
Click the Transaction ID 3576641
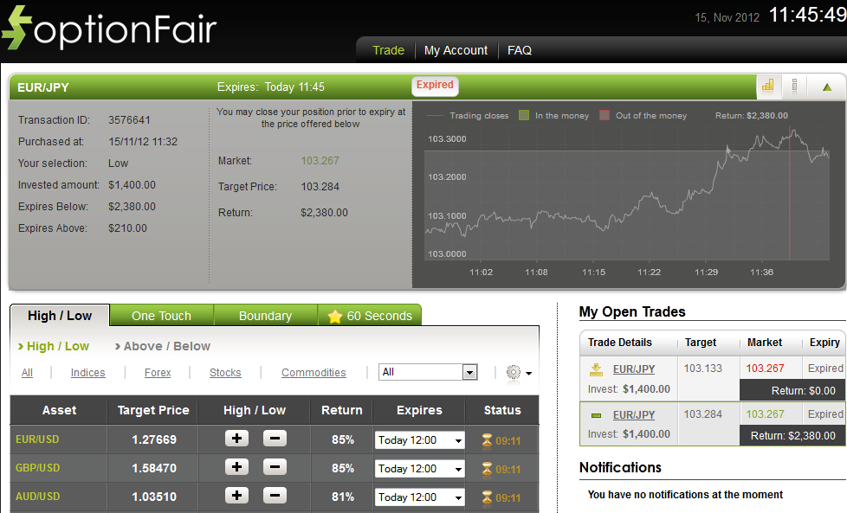pos(129,119)
